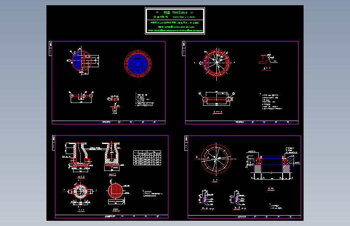Click the white parameter table in the bottom-left sheet
Image resolution: width=350 pixels, height=226 pixels.
click(x=147, y=158)
